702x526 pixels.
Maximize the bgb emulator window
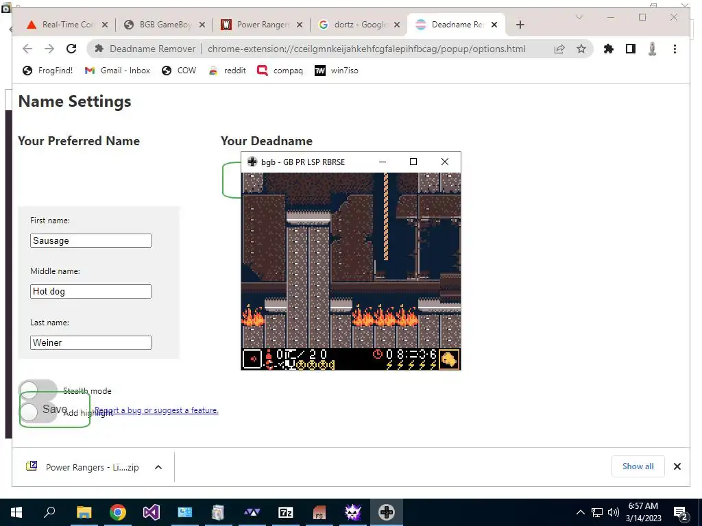coord(413,162)
